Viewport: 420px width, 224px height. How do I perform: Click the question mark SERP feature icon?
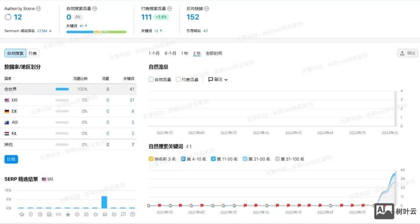click(x=133, y=214)
